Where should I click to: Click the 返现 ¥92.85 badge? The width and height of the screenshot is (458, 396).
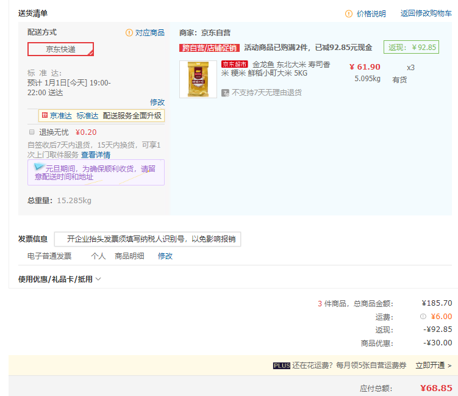(411, 48)
